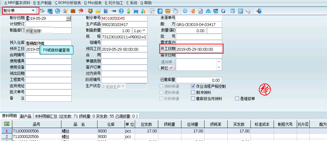Check the 是维修单 checkbox

click(x=237, y=99)
